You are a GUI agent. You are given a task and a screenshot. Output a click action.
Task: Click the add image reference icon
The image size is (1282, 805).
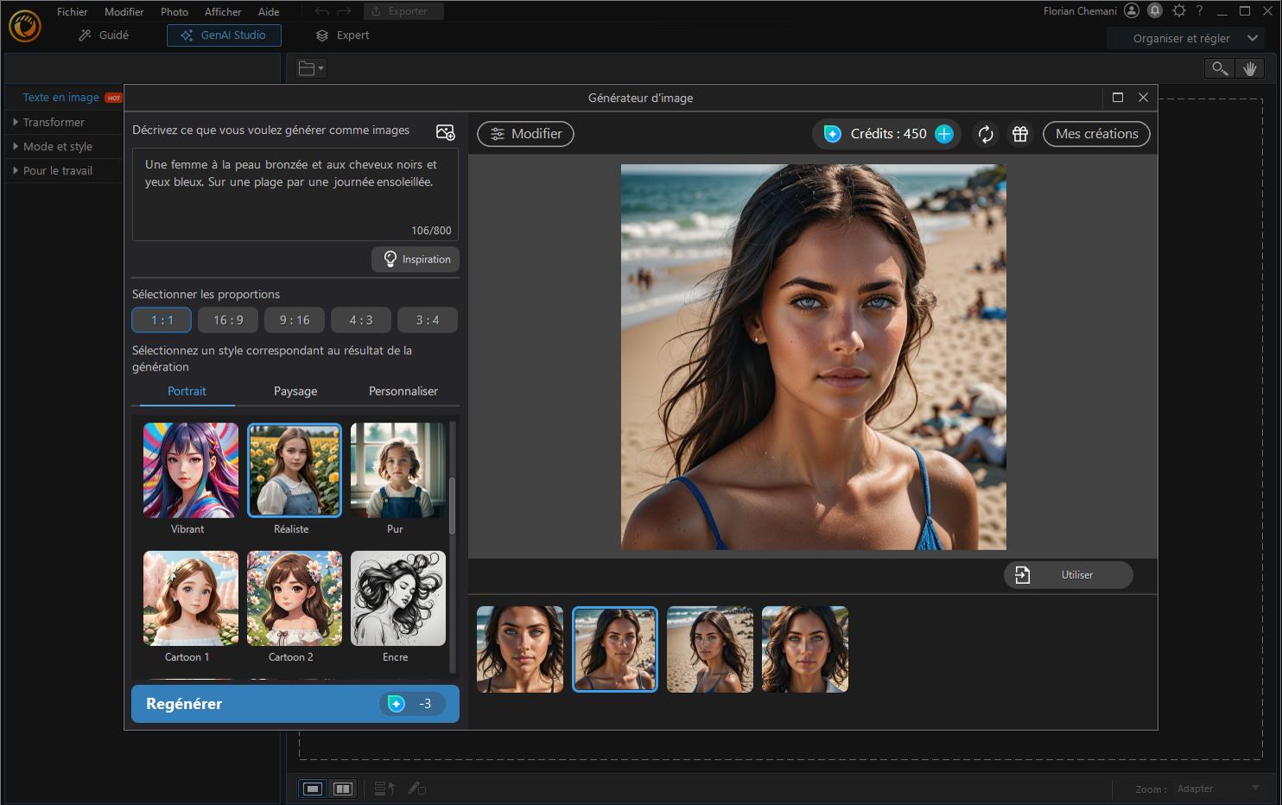[x=445, y=132]
